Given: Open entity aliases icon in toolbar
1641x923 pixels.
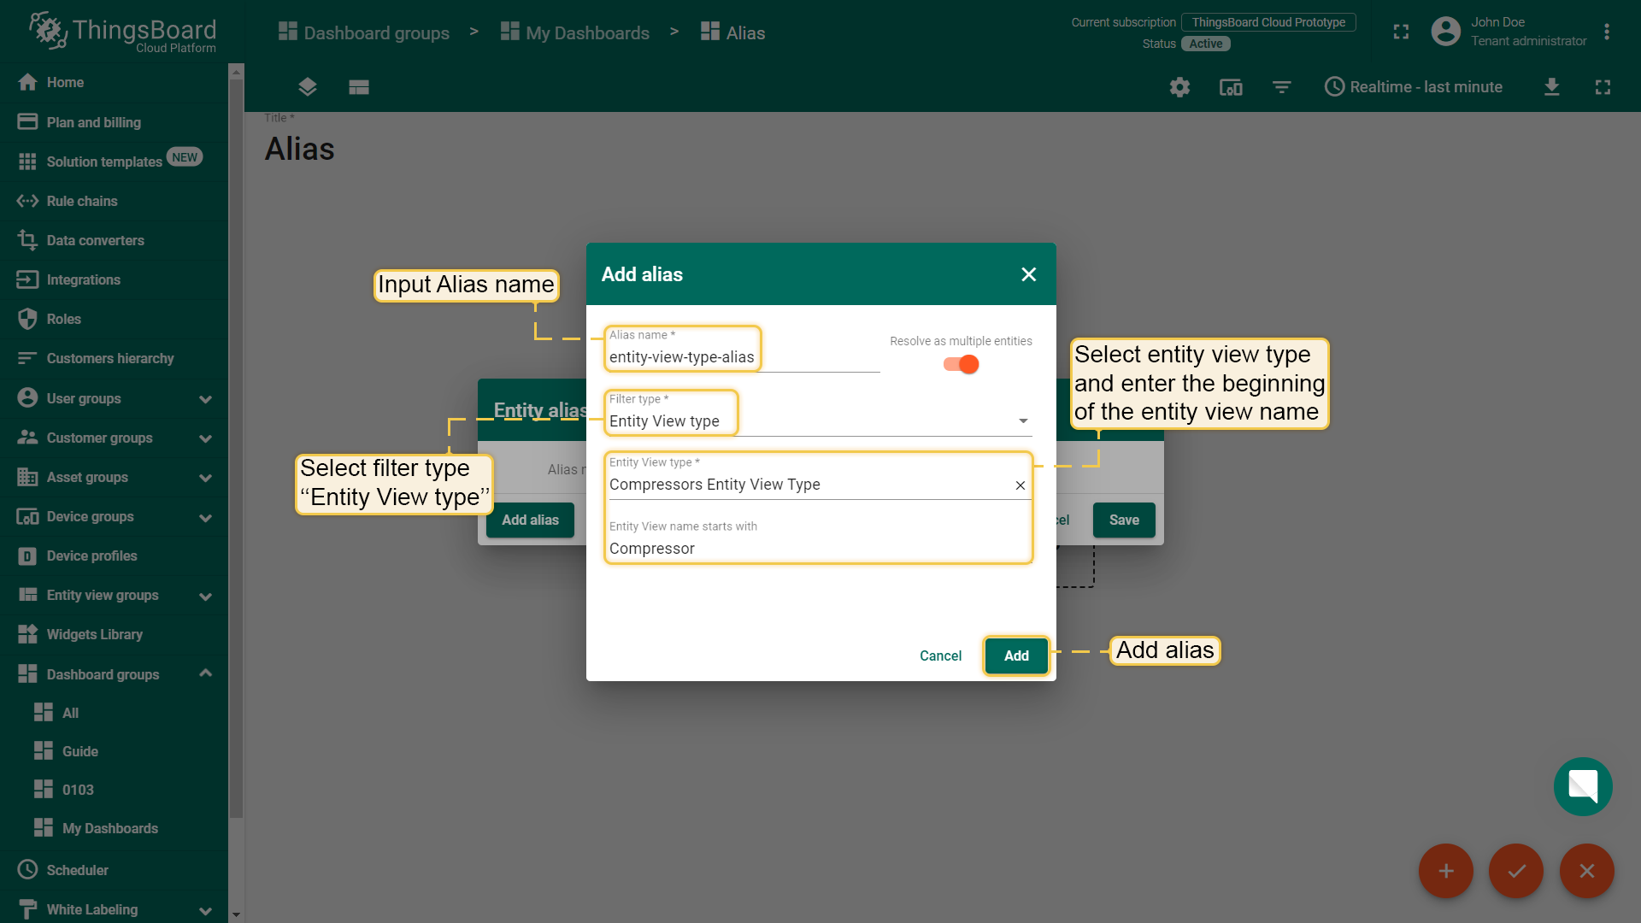Looking at the screenshot, I should click(x=1231, y=87).
